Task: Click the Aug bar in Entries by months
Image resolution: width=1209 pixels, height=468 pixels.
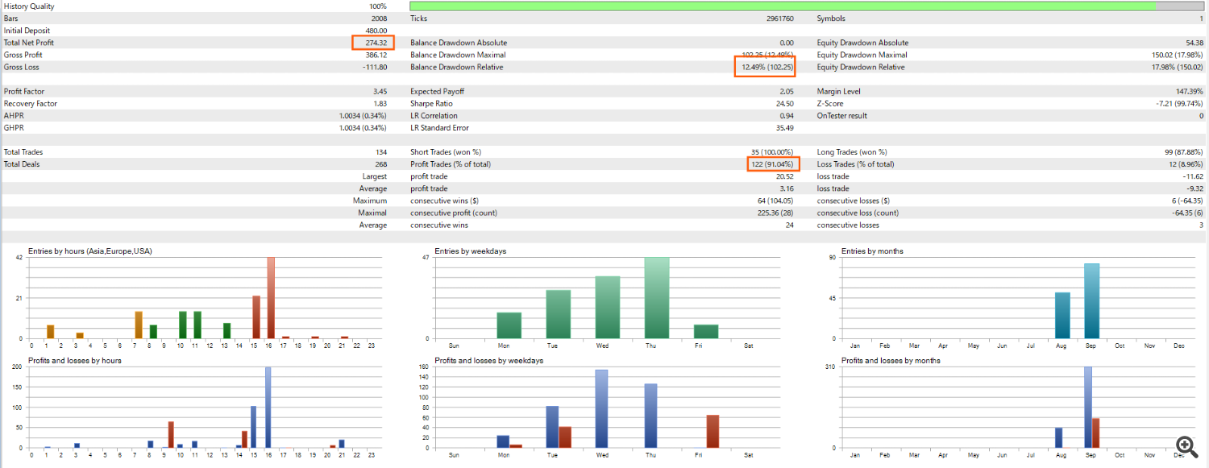Action: pyautogui.click(x=1062, y=315)
